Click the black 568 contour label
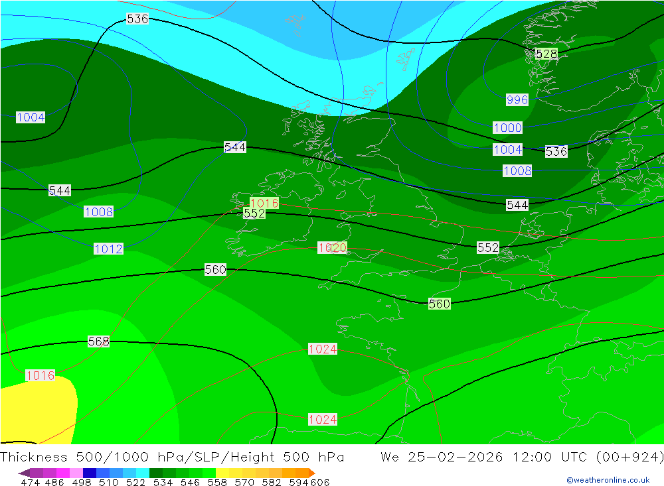 pyautogui.click(x=98, y=341)
